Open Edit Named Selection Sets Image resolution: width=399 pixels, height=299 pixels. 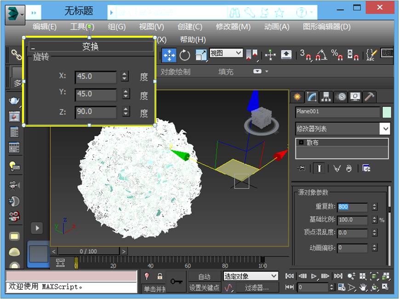click(371, 55)
